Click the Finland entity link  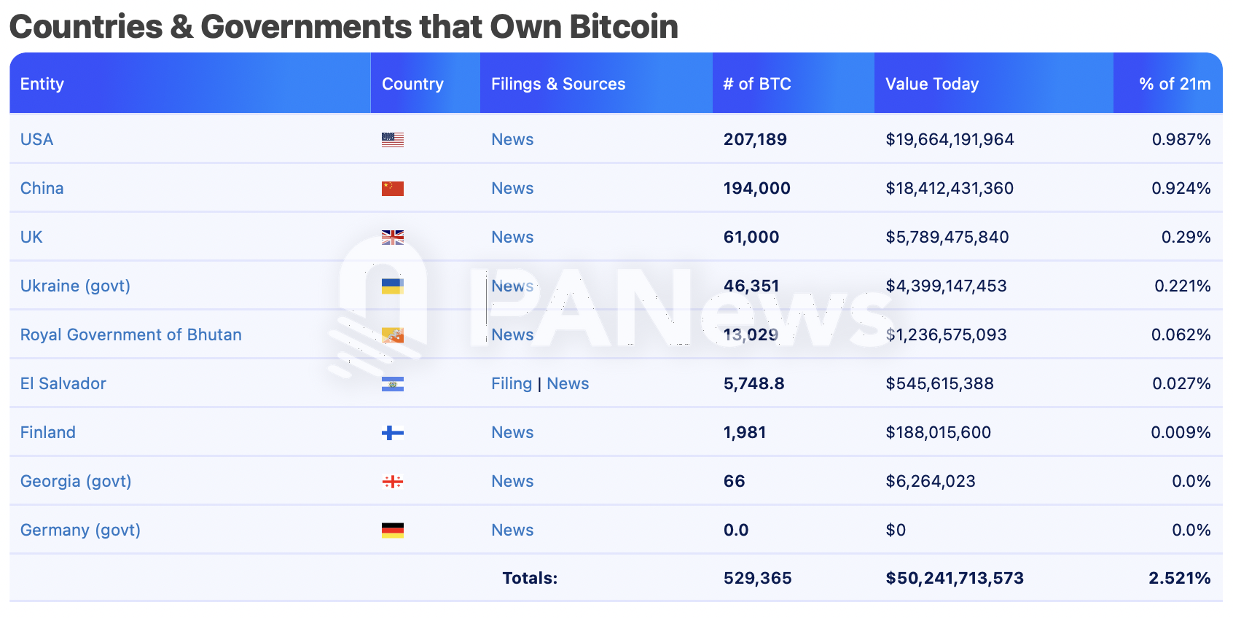tap(47, 432)
